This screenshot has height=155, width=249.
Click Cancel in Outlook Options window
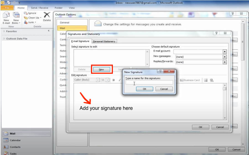click(x=237, y=149)
